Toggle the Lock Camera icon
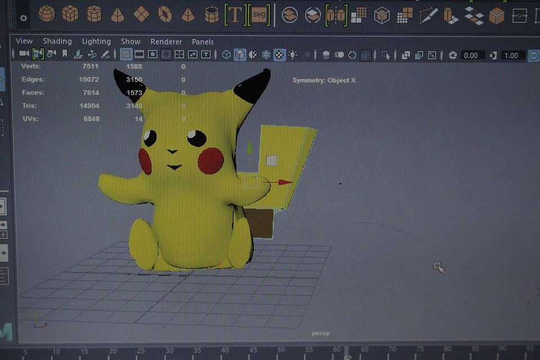This screenshot has height=360, width=540. (x=38, y=54)
